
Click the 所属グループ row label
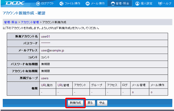(x=29, y=78)
